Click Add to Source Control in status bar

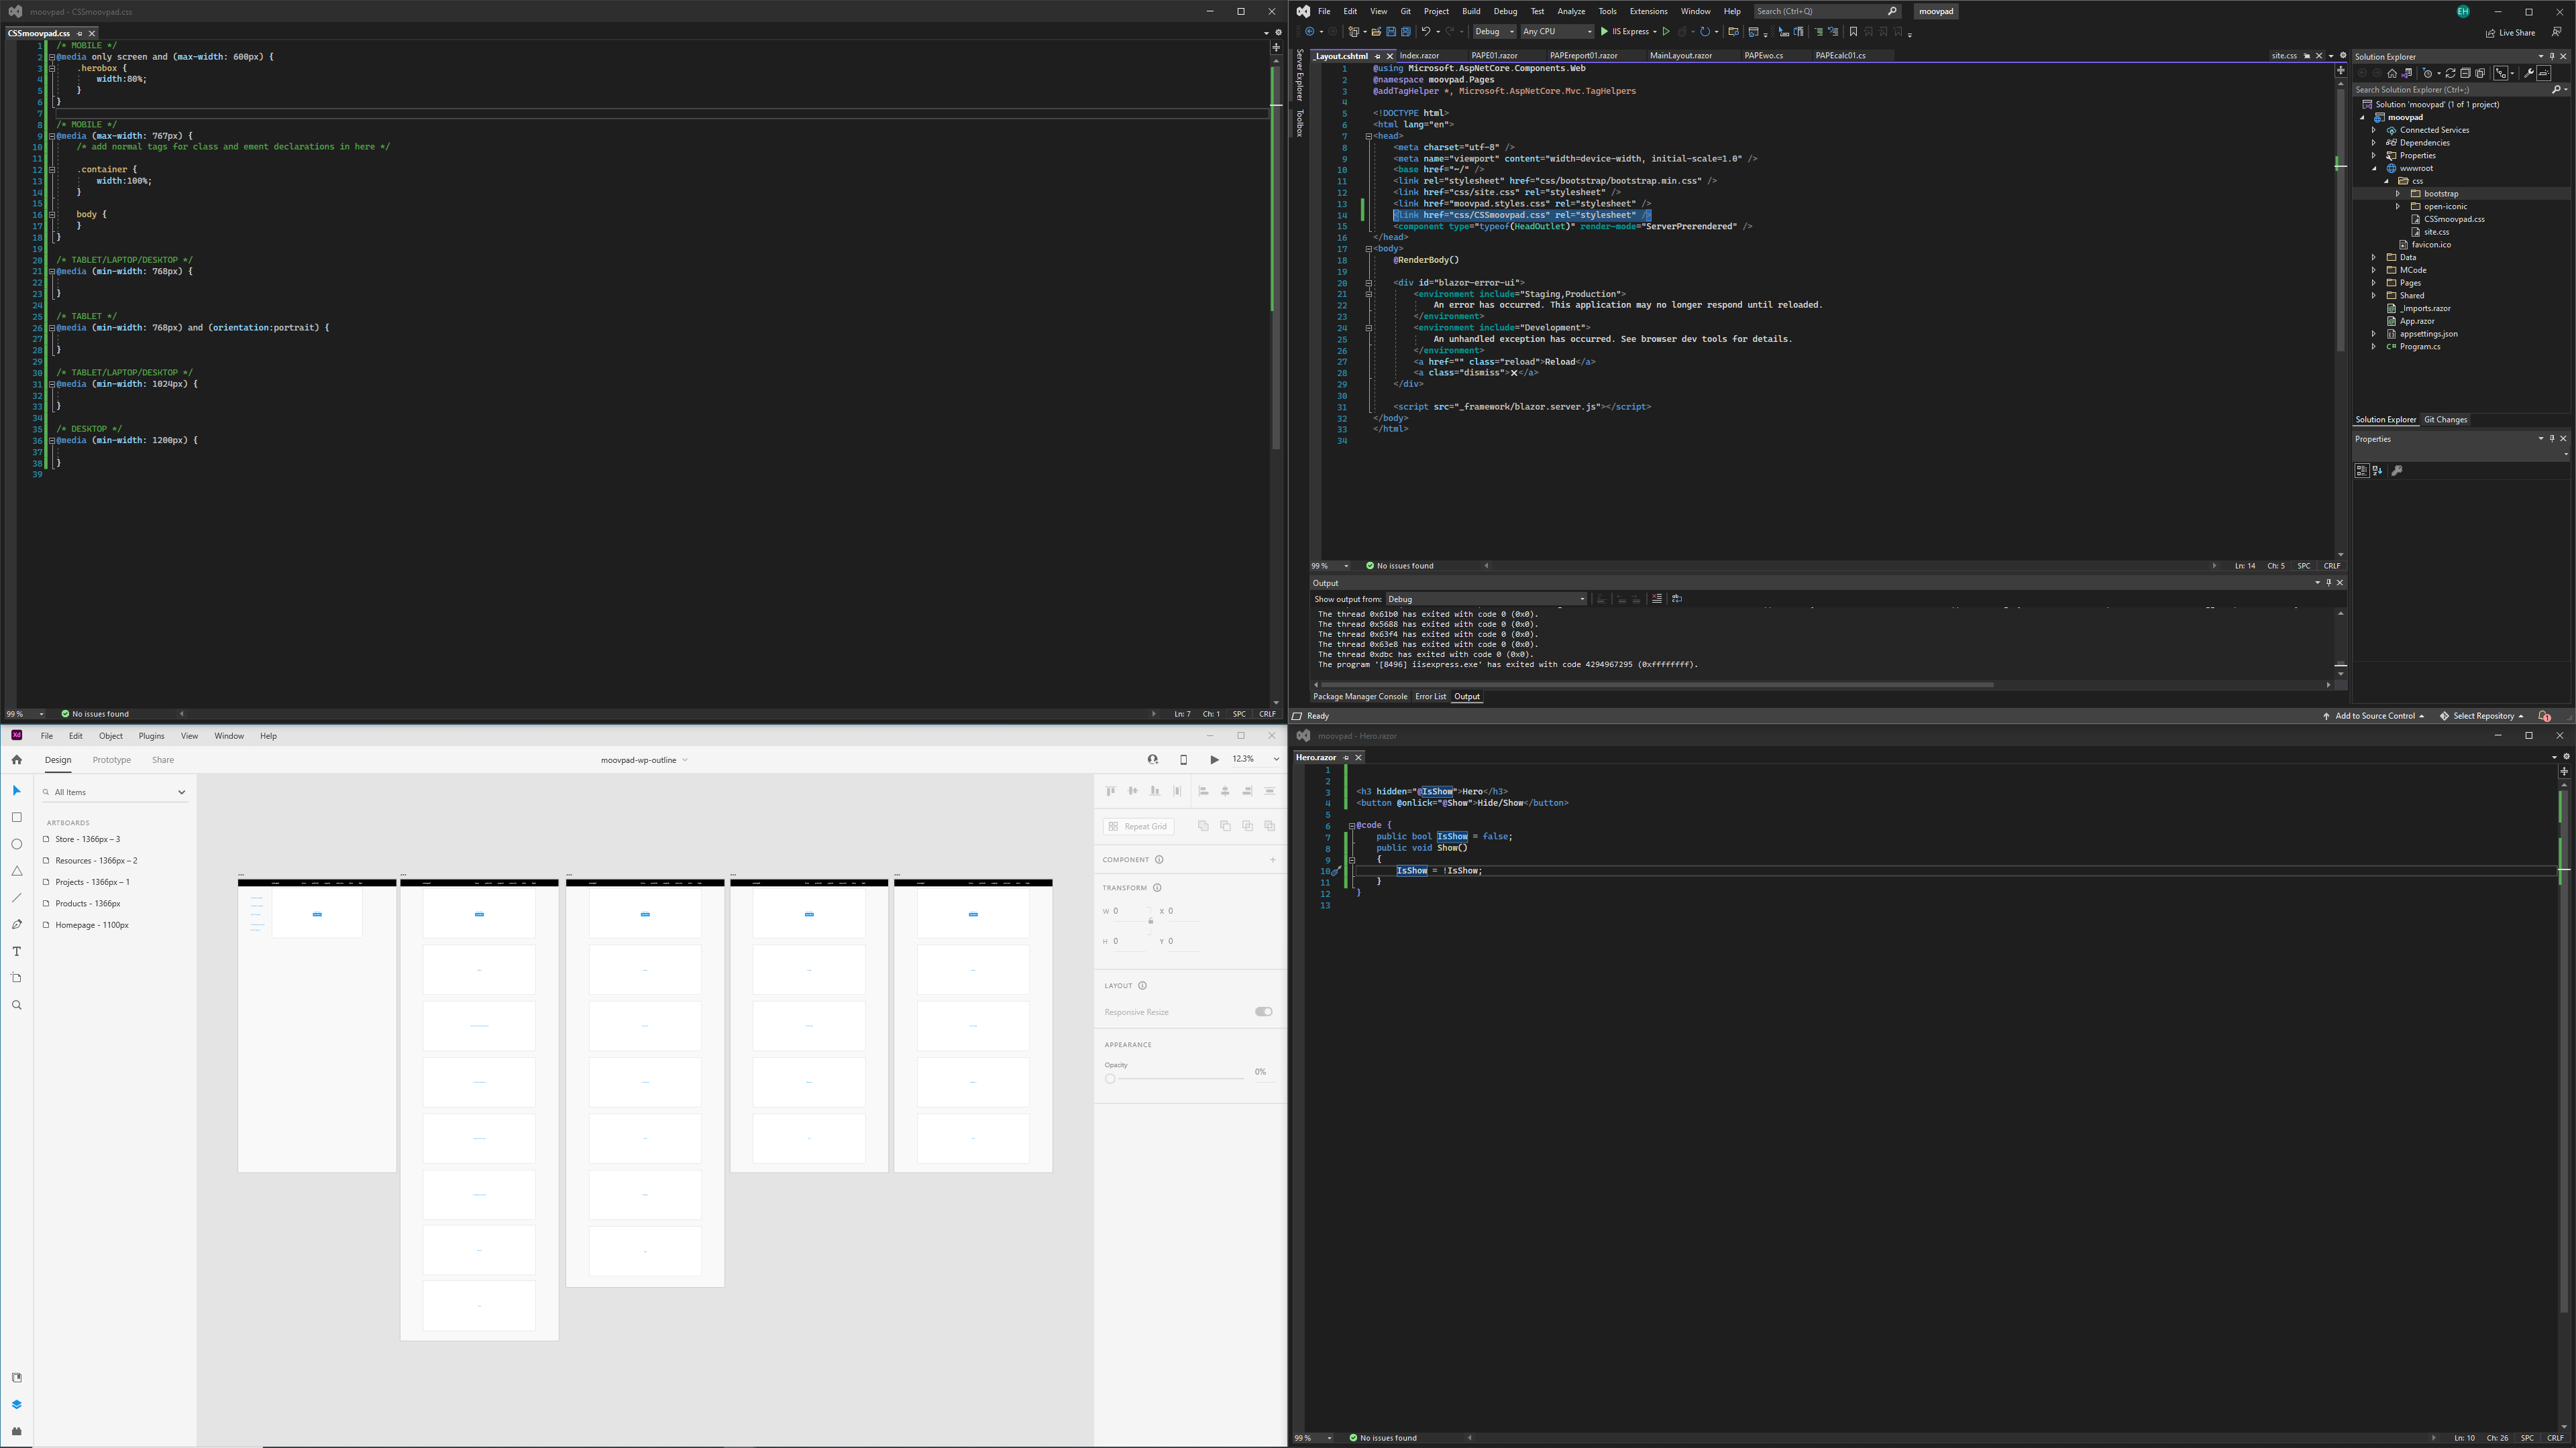[2374, 715]
